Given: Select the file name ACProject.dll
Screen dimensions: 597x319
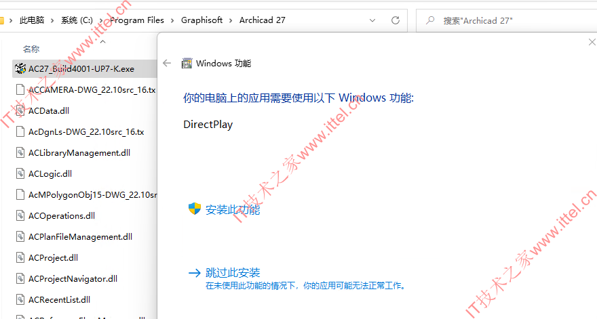Looking at the screenshot, I should (54, 257).
